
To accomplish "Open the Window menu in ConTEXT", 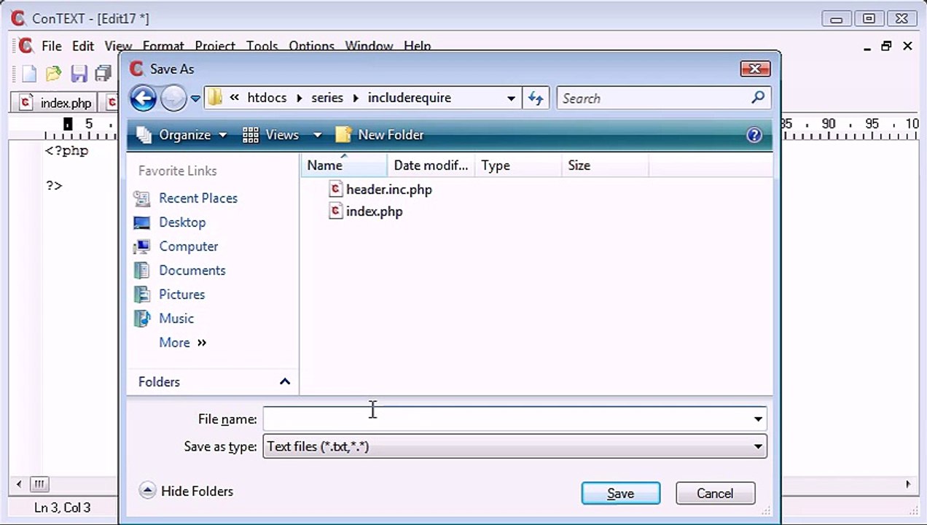I will tap(369, 46).
